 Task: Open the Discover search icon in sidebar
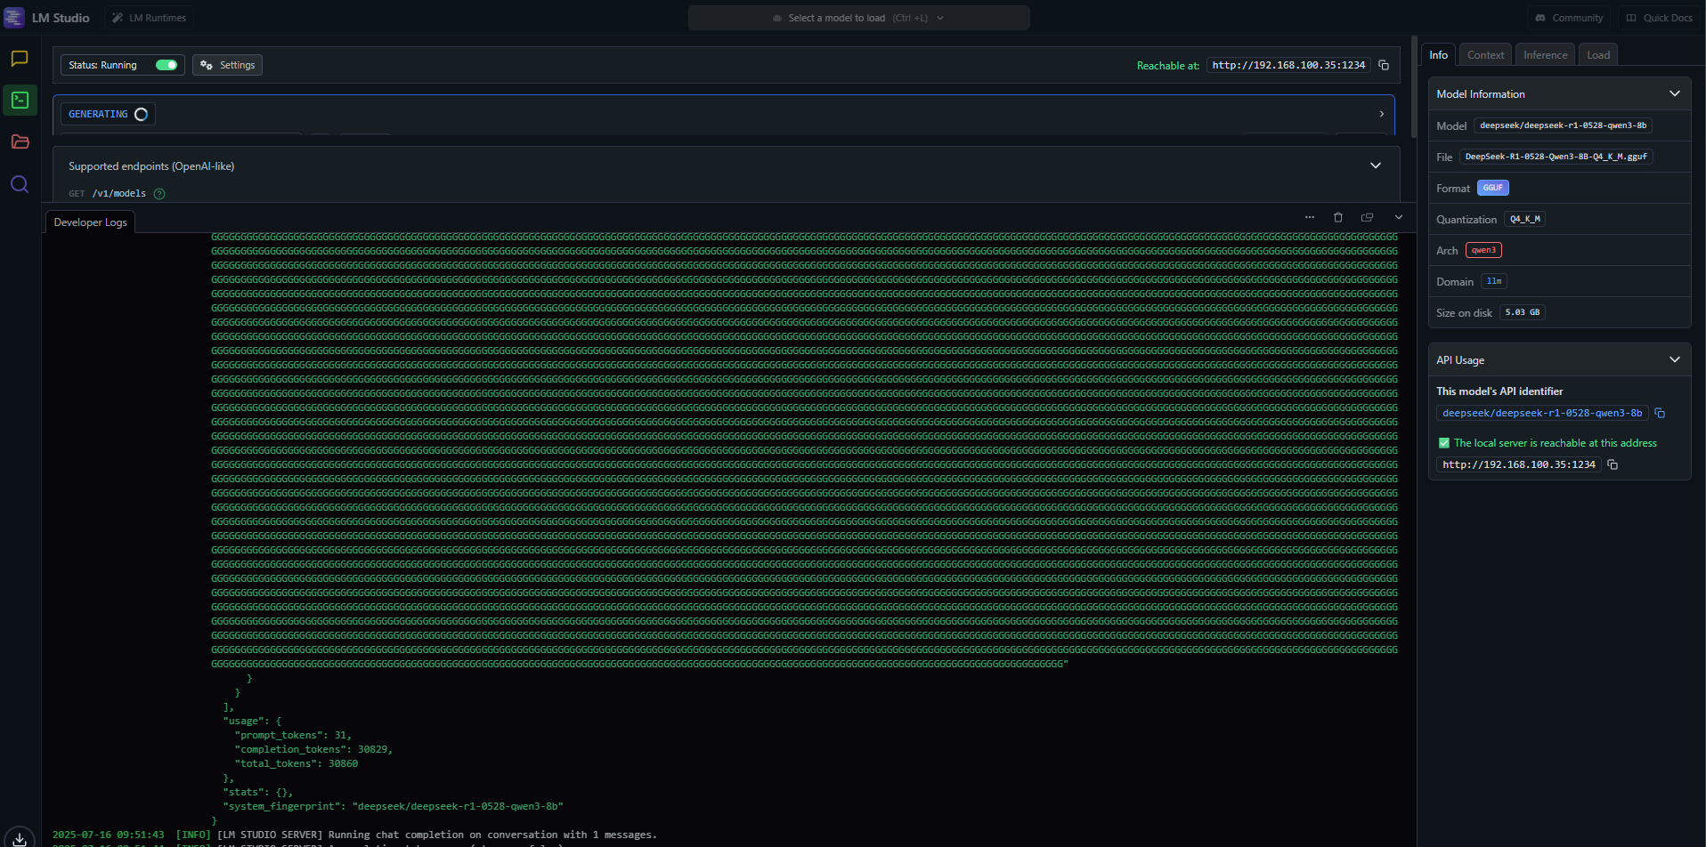(20, 184)
